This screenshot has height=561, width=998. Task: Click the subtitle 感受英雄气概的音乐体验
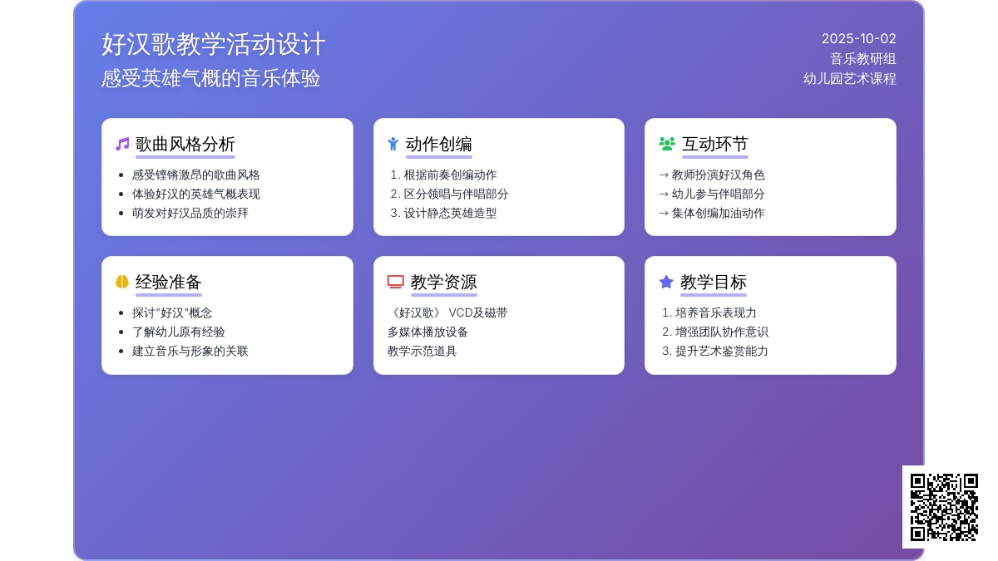[211, 78]
